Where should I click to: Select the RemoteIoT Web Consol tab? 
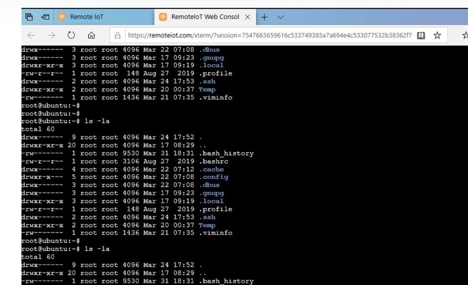(x=205, y=17)
